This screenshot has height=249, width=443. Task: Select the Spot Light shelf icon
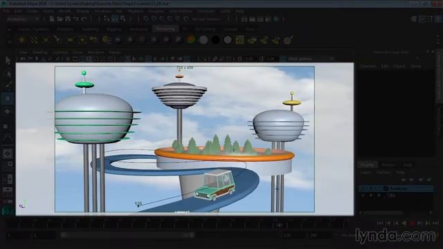tap(58, 40)
